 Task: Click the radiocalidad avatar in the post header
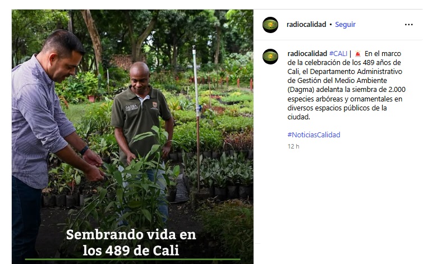coord(270,25)
